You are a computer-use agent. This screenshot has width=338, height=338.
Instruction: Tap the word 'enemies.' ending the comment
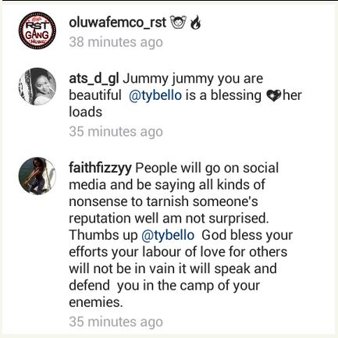point(96,302)
